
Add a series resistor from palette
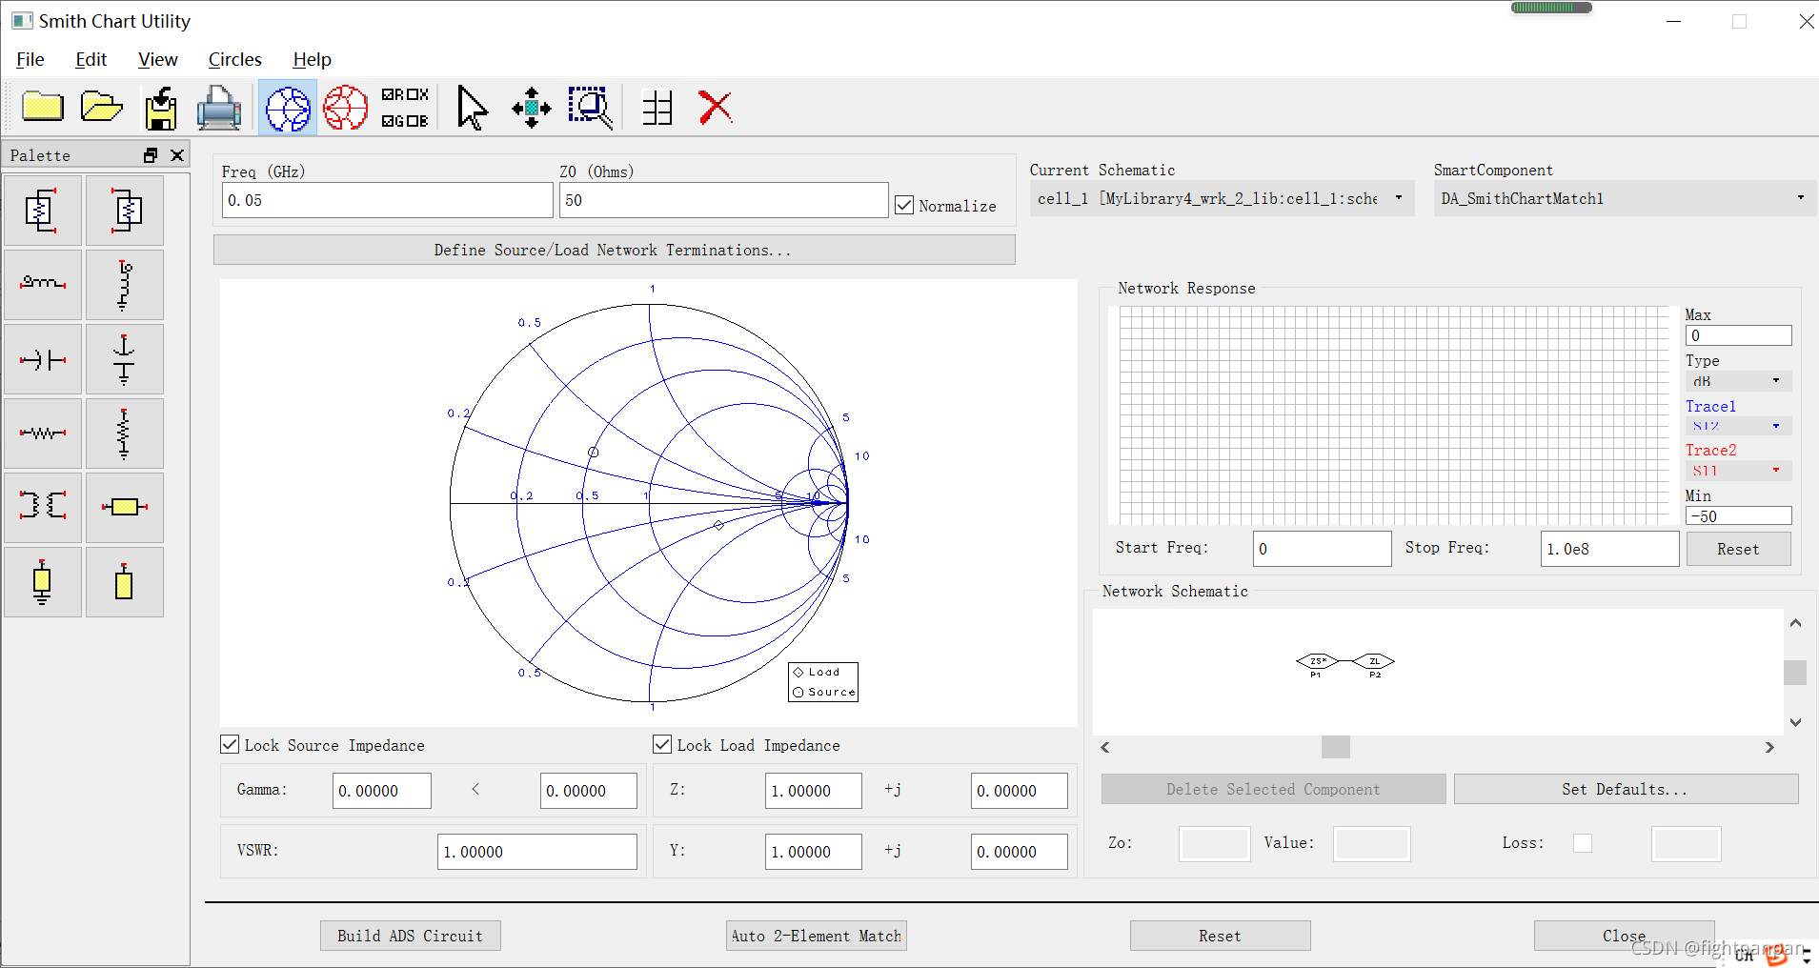pyautogui.click(x=43, y=434)
